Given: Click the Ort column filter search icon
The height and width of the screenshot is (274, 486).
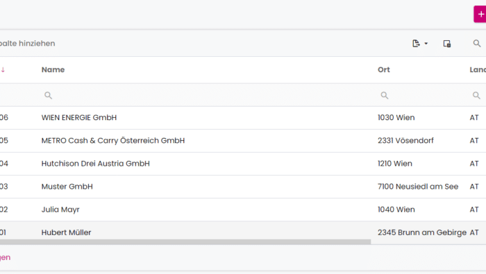Looking at the screenshot, I should (385, 95).
